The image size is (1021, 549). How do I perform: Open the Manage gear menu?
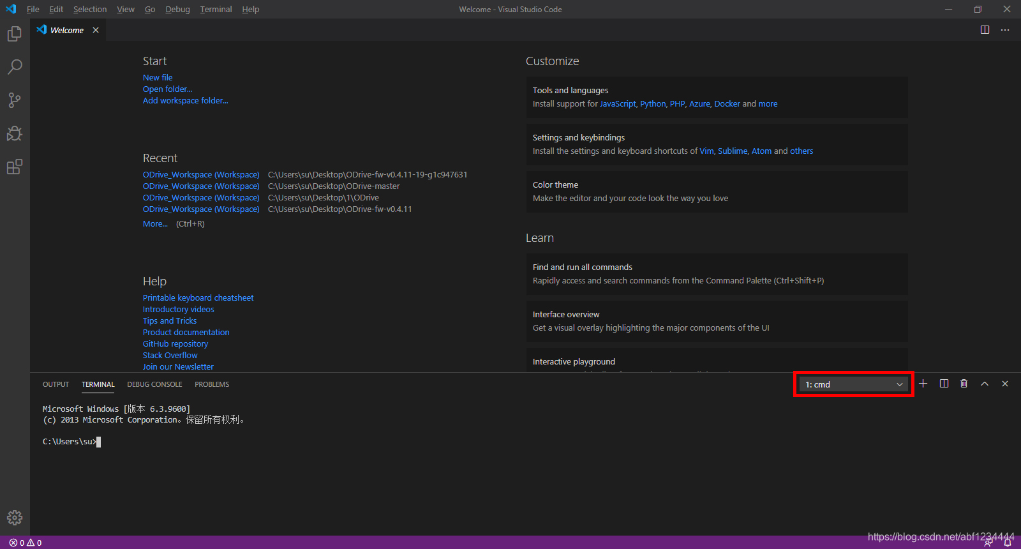point(15,518)
